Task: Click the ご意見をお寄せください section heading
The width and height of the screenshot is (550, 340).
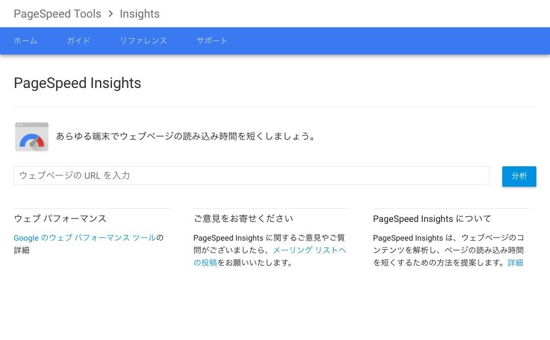Action: click(x=243, y=219)
